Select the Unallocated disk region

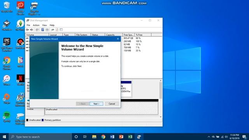pos(102,108)
